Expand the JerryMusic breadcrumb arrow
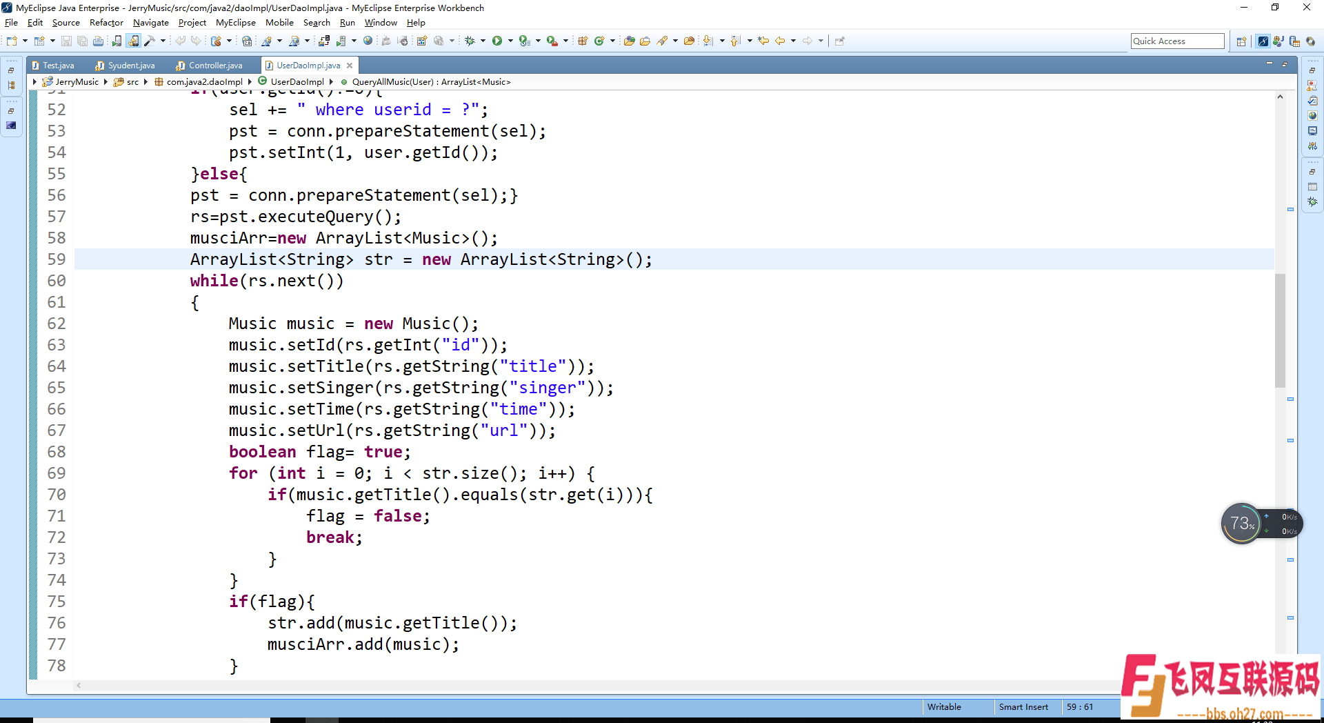This screenshot has height=723, width=1324. click(x=106, y=82)
